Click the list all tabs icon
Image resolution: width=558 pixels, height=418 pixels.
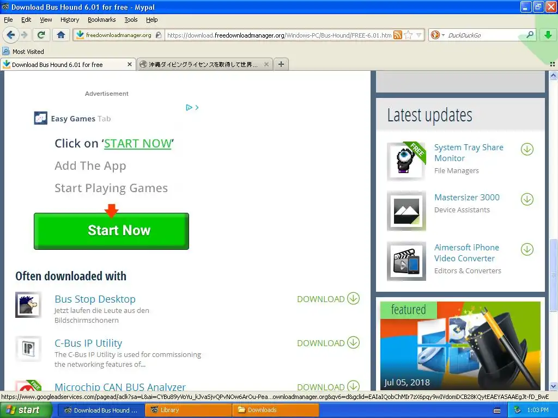point(553,64)
